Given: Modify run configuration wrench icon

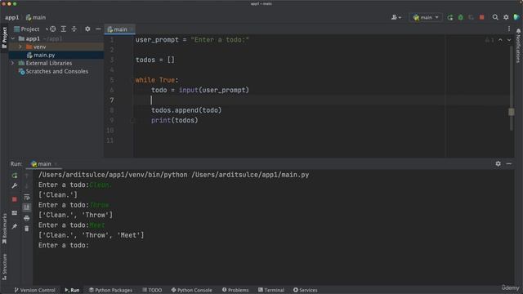Looking at the screenshot, I should [15, 186].
